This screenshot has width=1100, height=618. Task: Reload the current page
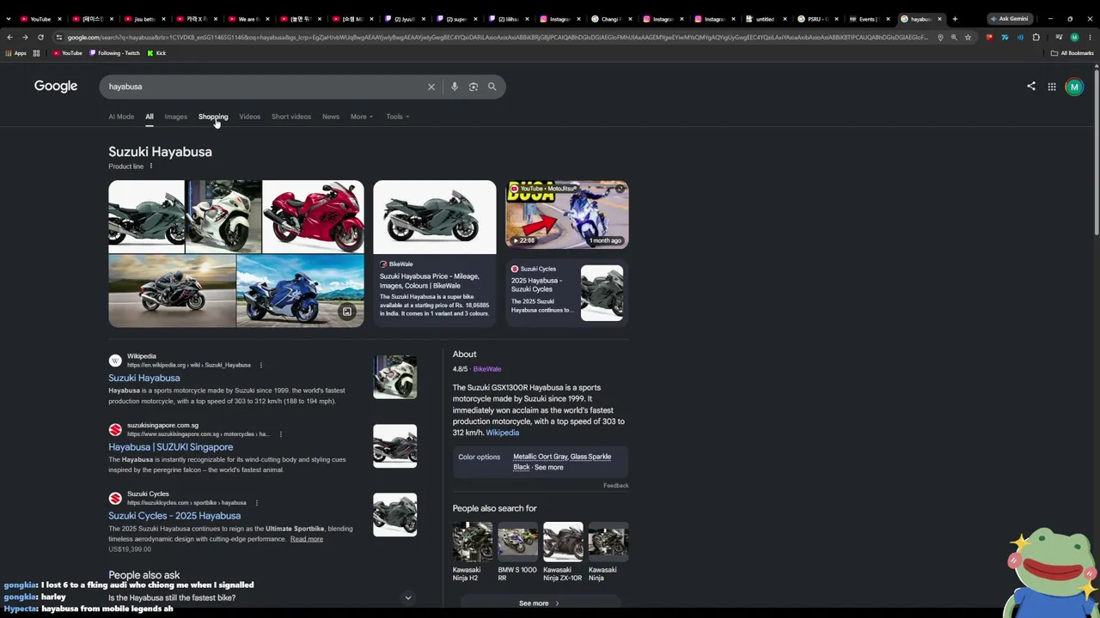pyautogui.click(x=40, y=37)
